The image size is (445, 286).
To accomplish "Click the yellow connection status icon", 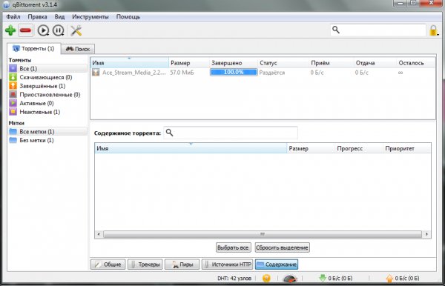I will (266, 279).
